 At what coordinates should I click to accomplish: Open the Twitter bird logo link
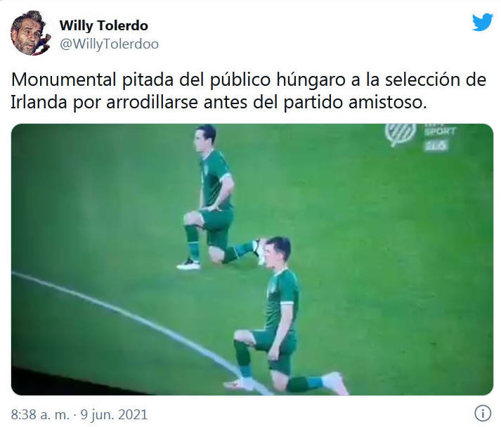click(x=483, y=23)
